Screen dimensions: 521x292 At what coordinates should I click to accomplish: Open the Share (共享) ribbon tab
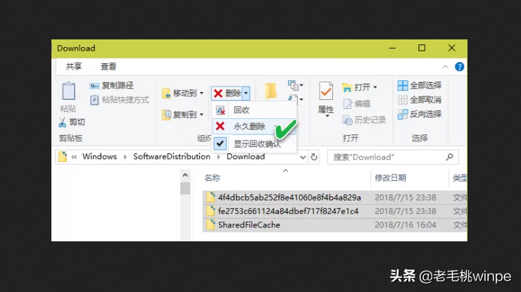coord(73,67)
